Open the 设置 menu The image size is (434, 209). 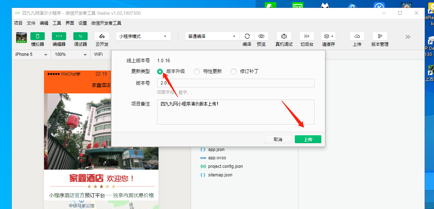[x=83, y=23]
